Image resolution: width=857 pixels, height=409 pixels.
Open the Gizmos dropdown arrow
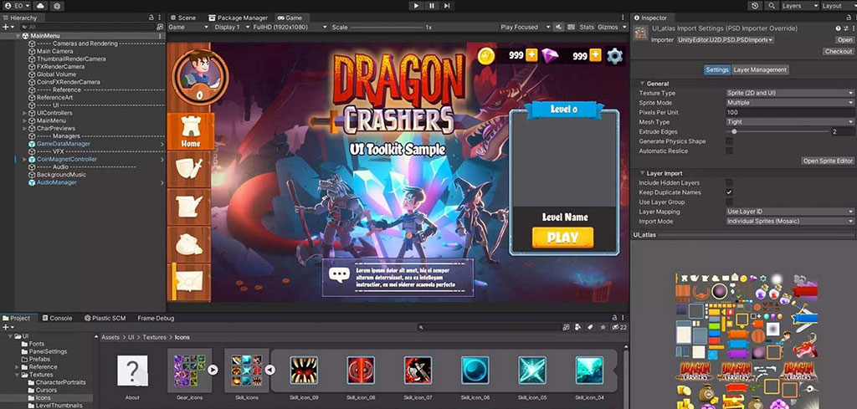pyautogui.click(x=623, y=27)
